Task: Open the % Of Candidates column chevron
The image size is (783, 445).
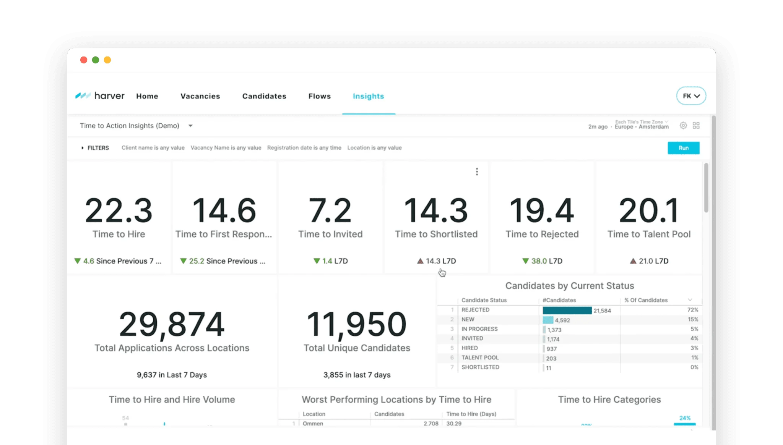Action: (x=690, y=300)
